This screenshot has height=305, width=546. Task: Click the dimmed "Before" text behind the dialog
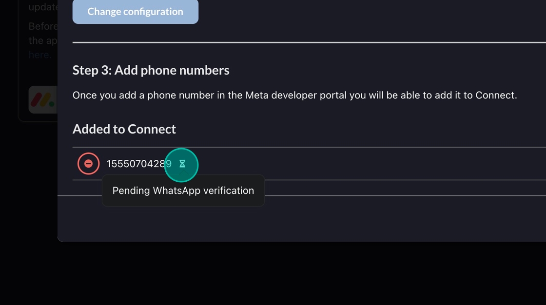(x=43, y=26)
